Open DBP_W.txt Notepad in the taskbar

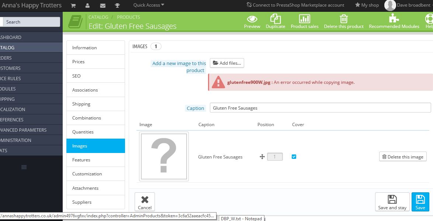[x=241, y=218]
